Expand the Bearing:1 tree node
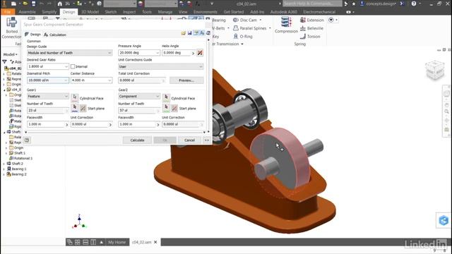The image size is (452, 254). pyautogui.click(x=4, y=169)
